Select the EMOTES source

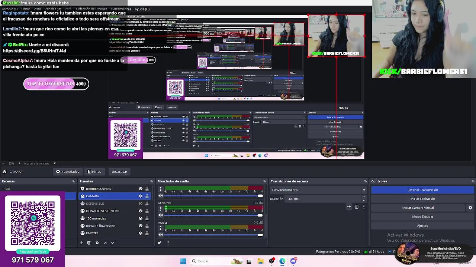coord(92,233)
